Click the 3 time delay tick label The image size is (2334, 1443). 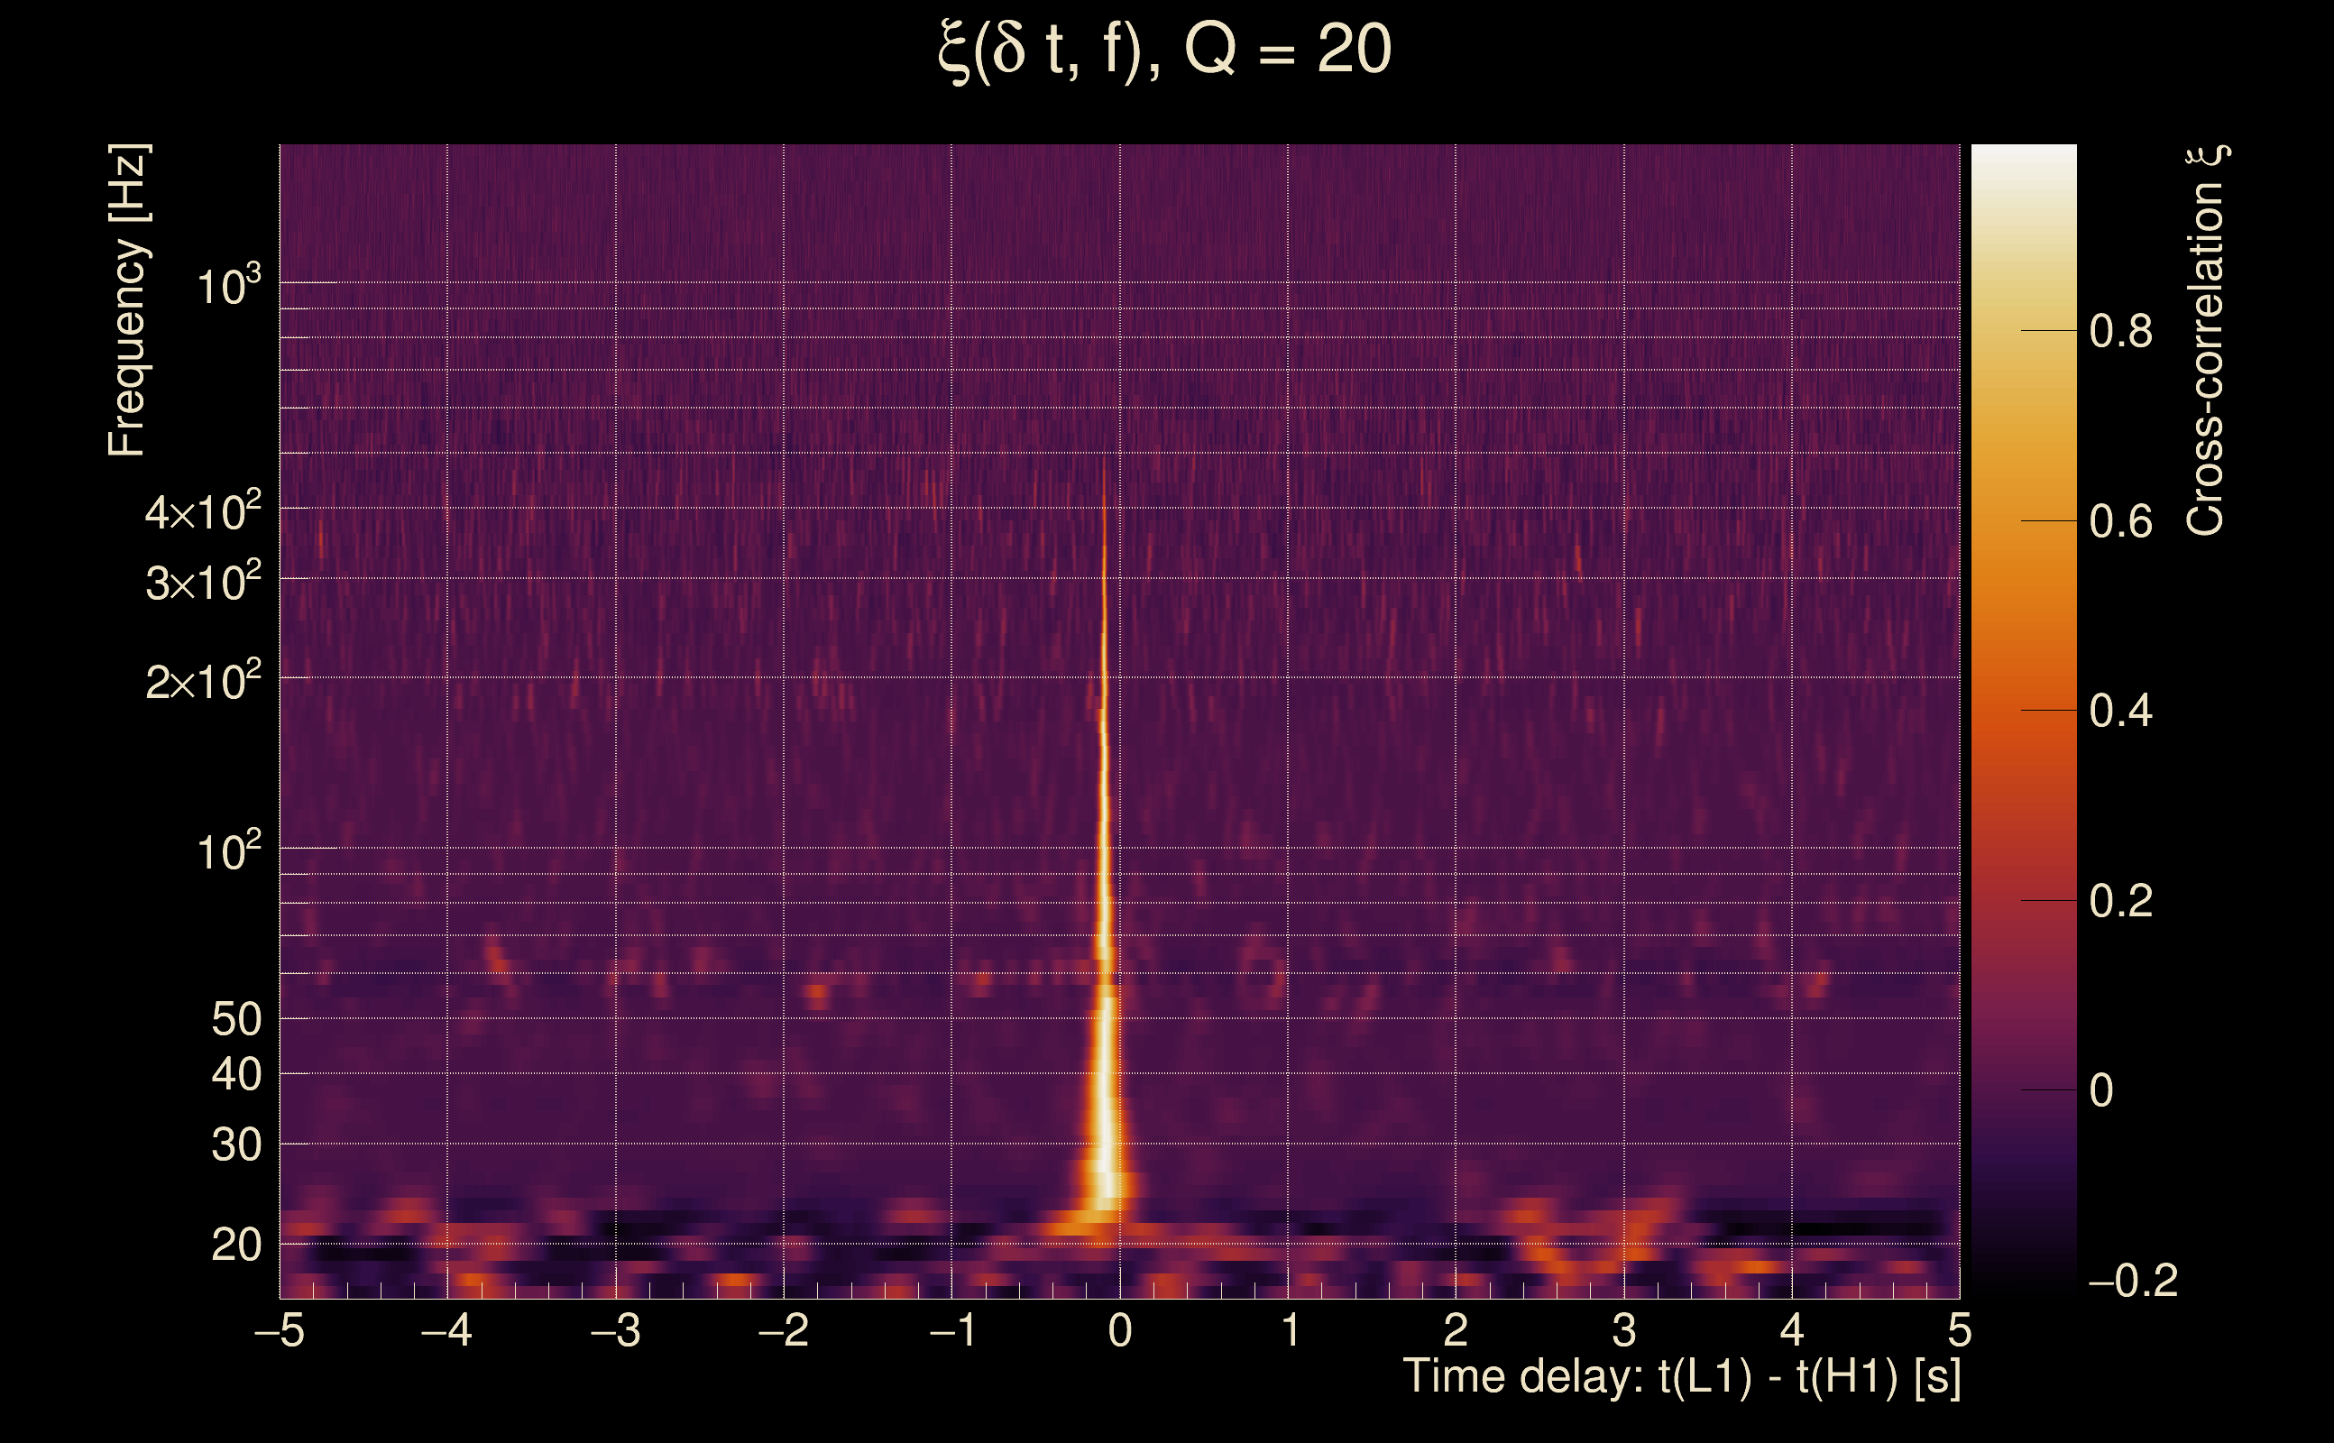click(1624, 1330)
